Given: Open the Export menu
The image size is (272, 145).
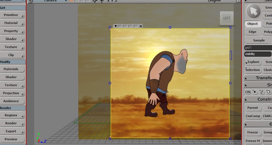Looking at the screenshot, I should (12, 131).
